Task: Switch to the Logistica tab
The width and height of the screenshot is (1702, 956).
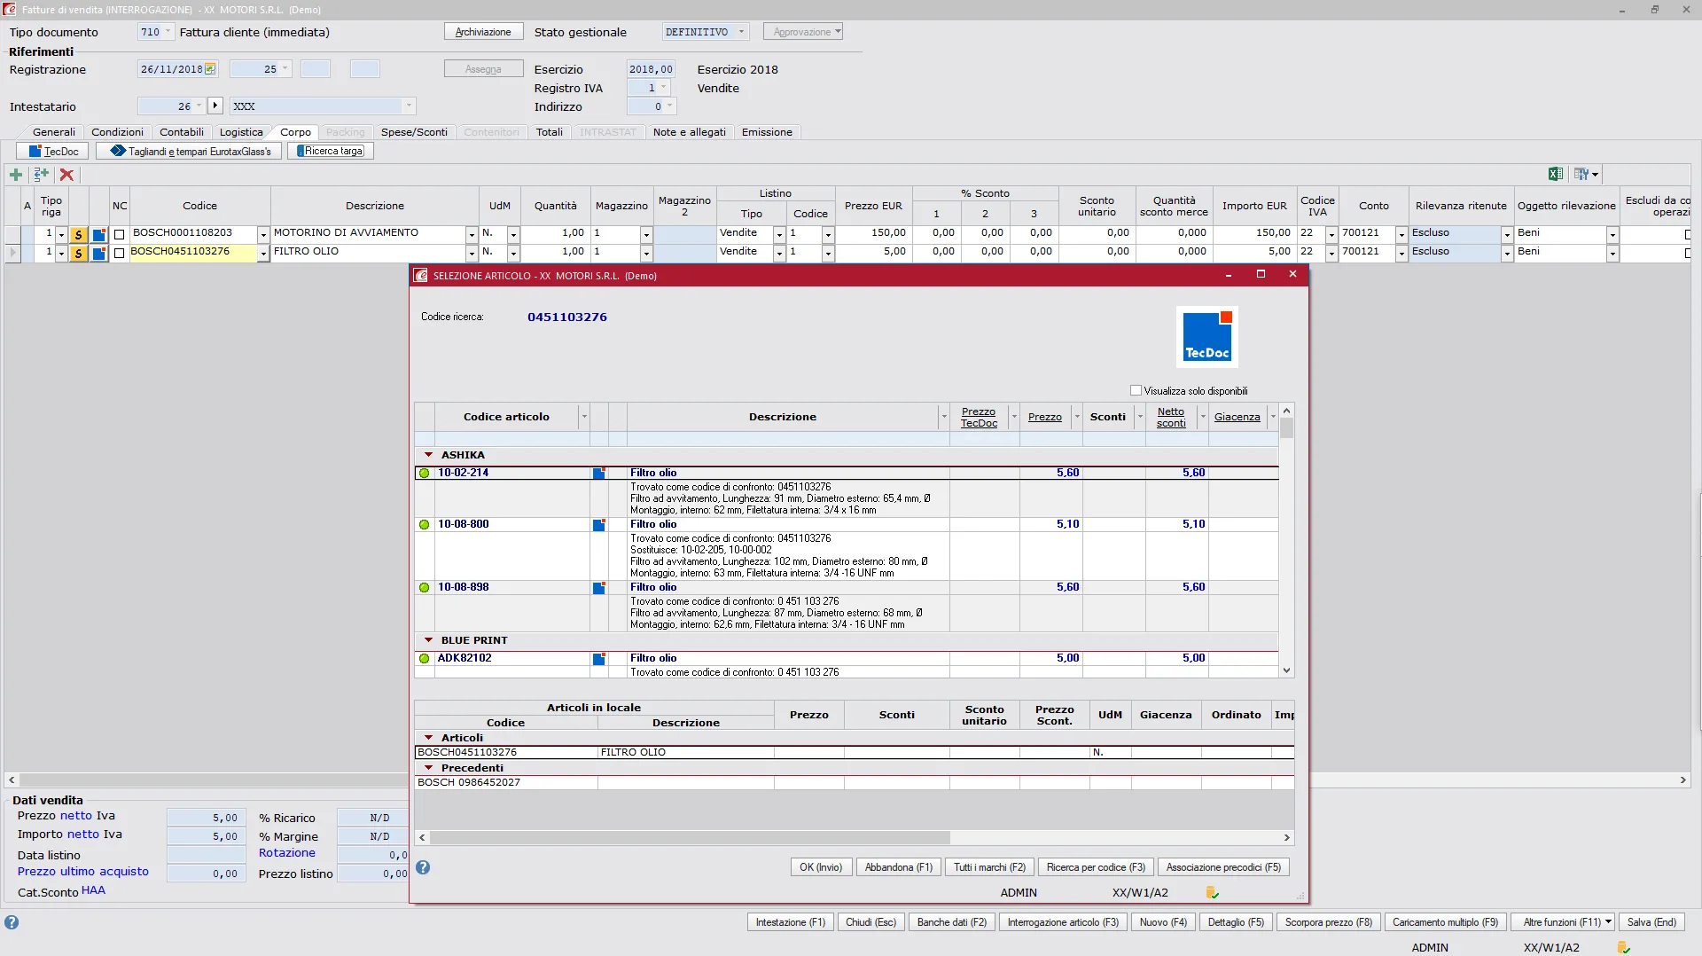Action: pyautogui.click(x=241, y=132)
